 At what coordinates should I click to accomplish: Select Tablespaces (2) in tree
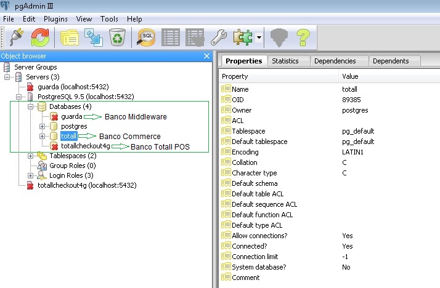coord(73,156)
